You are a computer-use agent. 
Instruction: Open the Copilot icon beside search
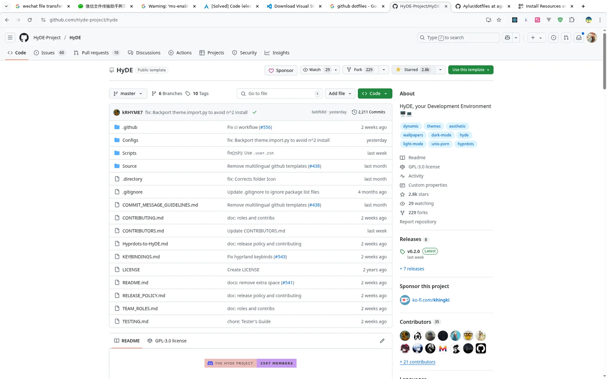(x=507, y=38)
